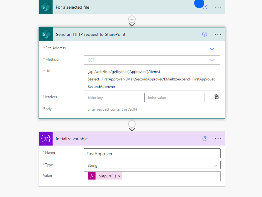Open the ellipsis menu on the HTTP request action
262x197 pixels.
(x=218, y=34)
